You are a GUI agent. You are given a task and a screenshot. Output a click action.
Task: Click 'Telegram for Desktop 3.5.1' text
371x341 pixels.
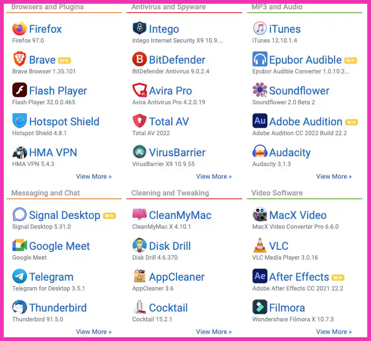pyautogui.click(x=49, y=288)
